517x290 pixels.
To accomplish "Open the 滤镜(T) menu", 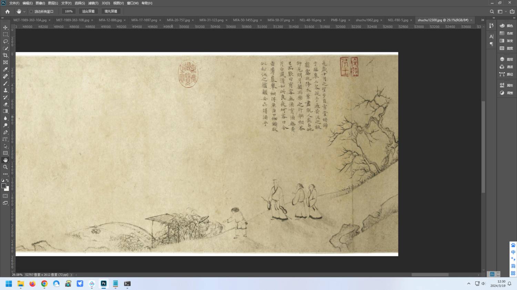I will click(x=93, y=3).
